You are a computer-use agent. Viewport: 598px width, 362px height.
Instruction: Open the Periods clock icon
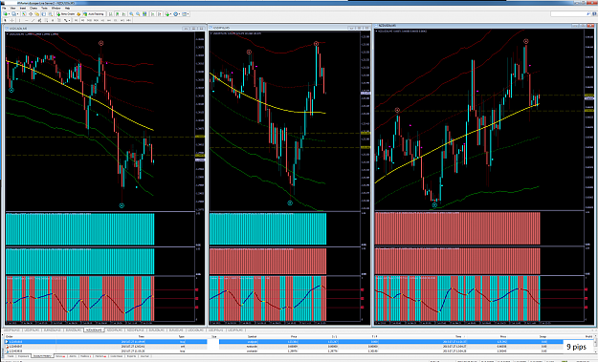click(175, 14)
